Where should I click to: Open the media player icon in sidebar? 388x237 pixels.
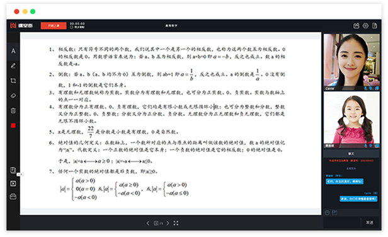(x=13, y=183)
